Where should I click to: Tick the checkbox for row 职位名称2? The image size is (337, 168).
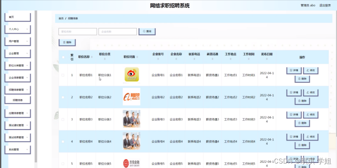point(63,97)
